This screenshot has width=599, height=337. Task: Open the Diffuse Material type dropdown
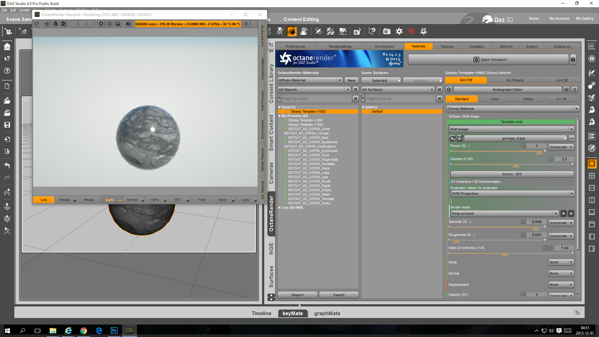point(310,81)
